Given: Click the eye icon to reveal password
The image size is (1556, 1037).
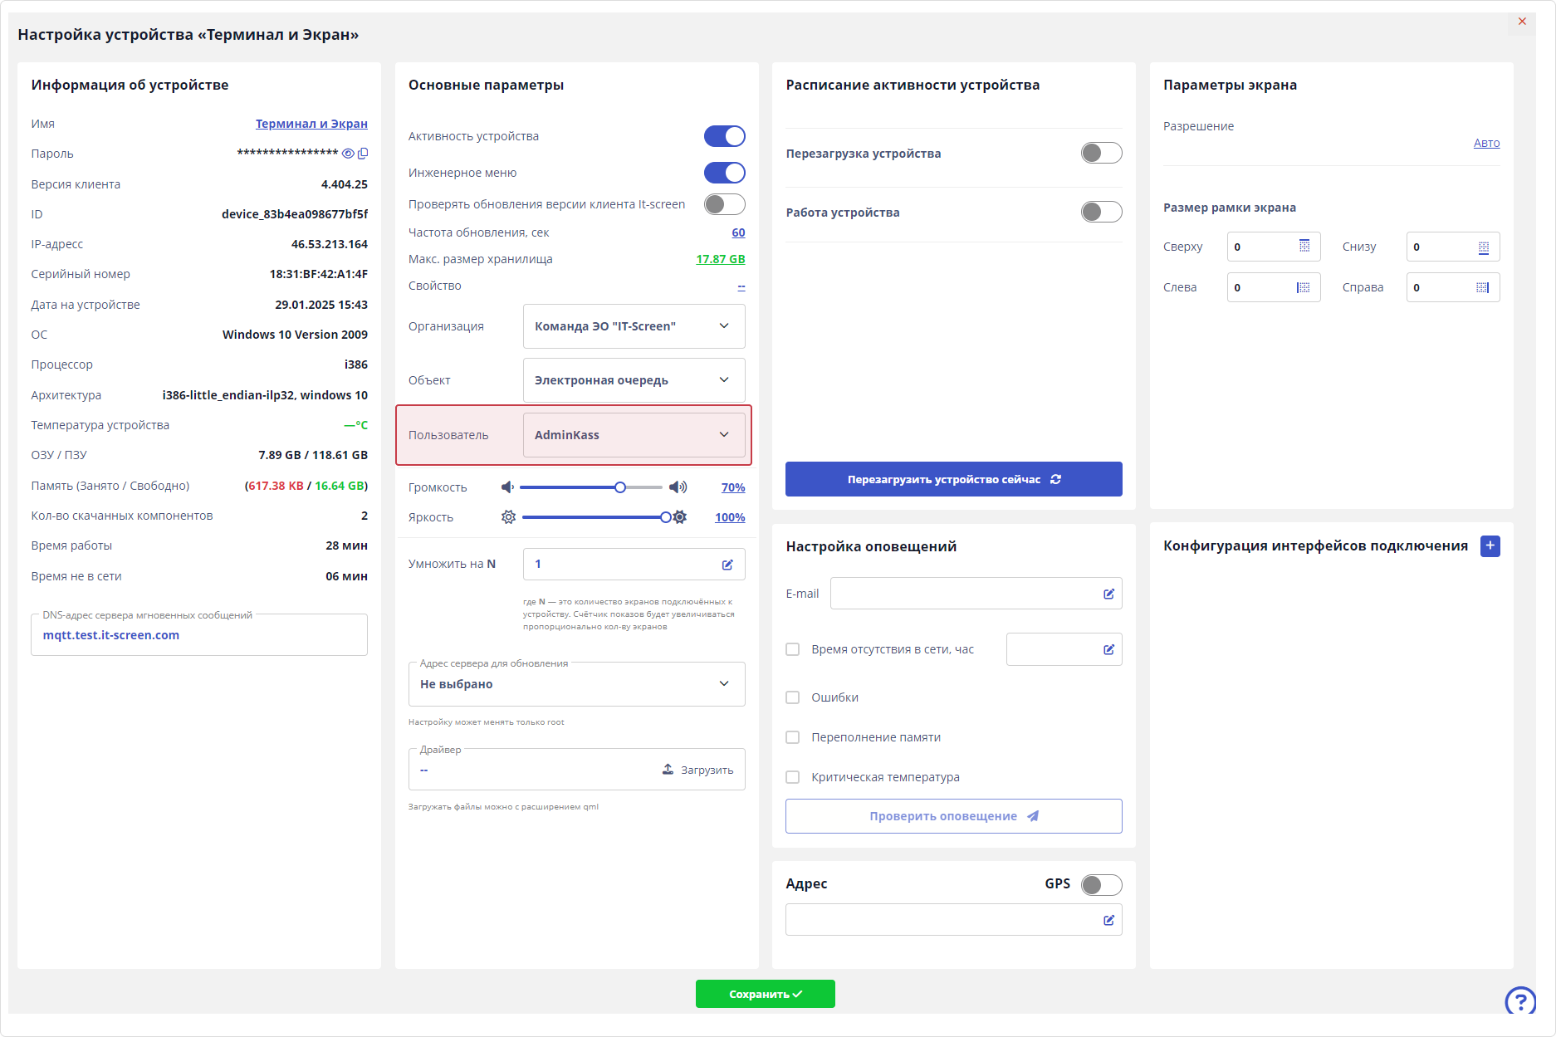Looking at the screenshot, I should click(x=349, y=154).
